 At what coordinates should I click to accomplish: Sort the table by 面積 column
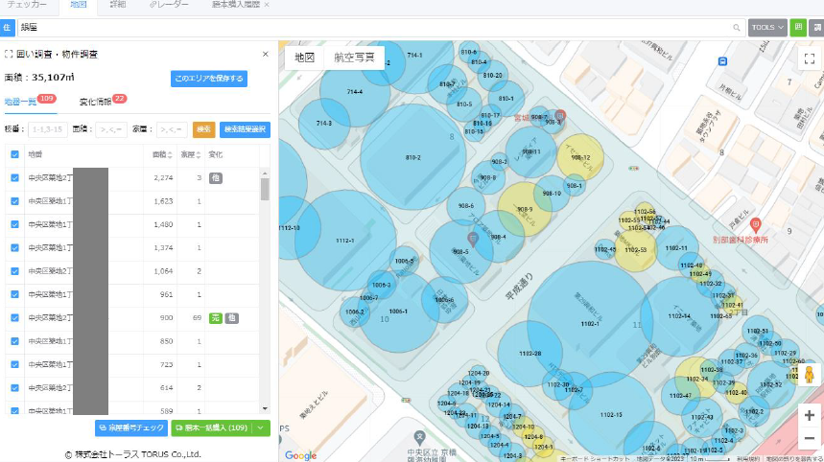tap(160, 153)
